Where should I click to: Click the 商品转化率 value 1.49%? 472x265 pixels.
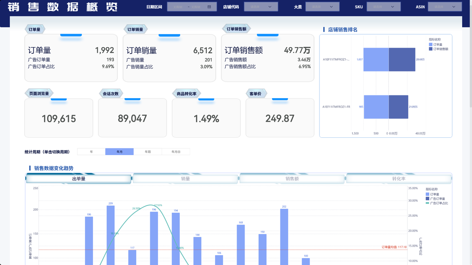(x=206, y=119)
